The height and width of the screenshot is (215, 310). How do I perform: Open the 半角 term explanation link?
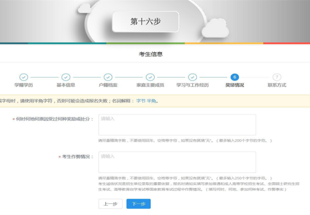coord(151,101)
